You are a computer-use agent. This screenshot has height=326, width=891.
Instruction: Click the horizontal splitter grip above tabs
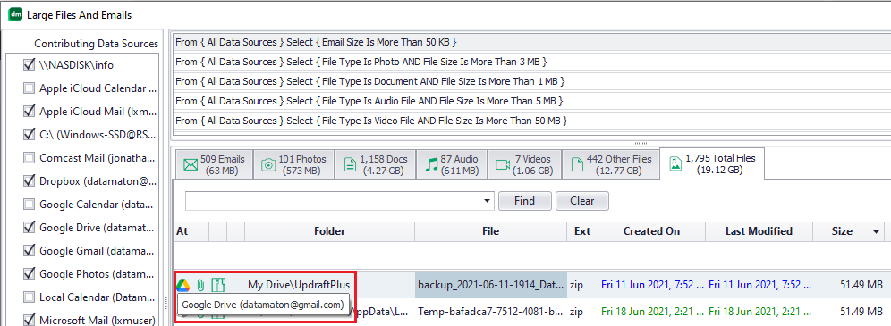(x=641, y=143)
